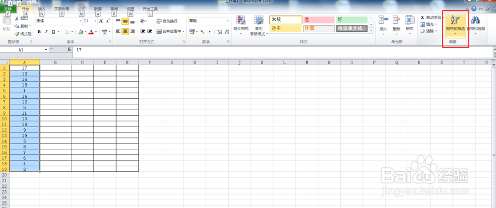Open Format as Table (套用表格格式)

(259, 25)
